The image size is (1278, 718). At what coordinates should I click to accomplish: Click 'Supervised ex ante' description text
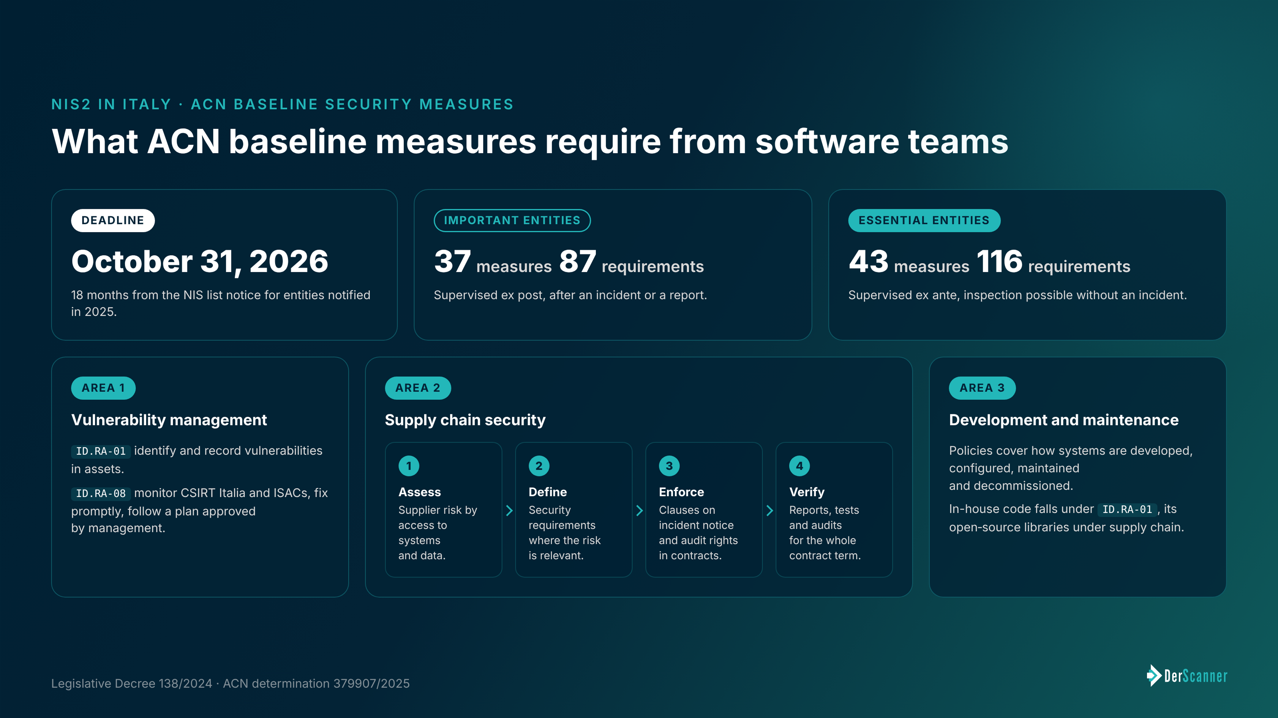coord(1018,295)
